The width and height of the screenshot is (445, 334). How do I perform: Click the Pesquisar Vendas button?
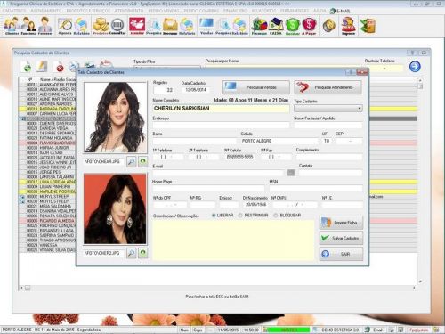pyautogui.click(x=256, y=87)
